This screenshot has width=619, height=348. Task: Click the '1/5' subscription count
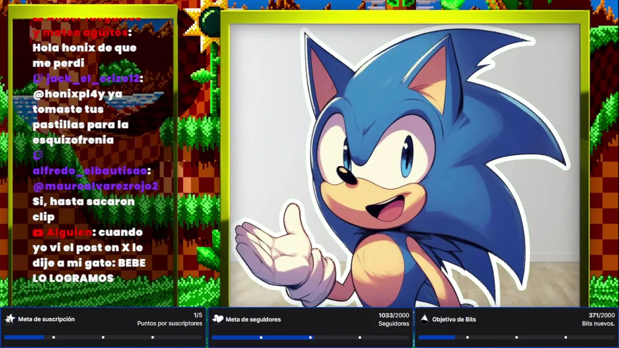(x=198, y=315)
